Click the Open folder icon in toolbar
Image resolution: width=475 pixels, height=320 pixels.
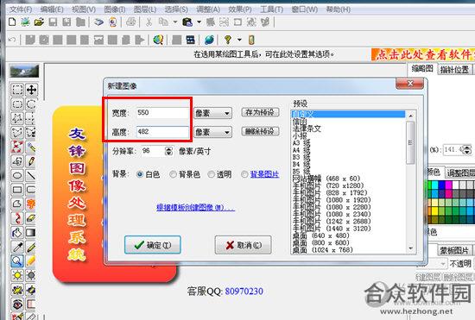[39, 22]
